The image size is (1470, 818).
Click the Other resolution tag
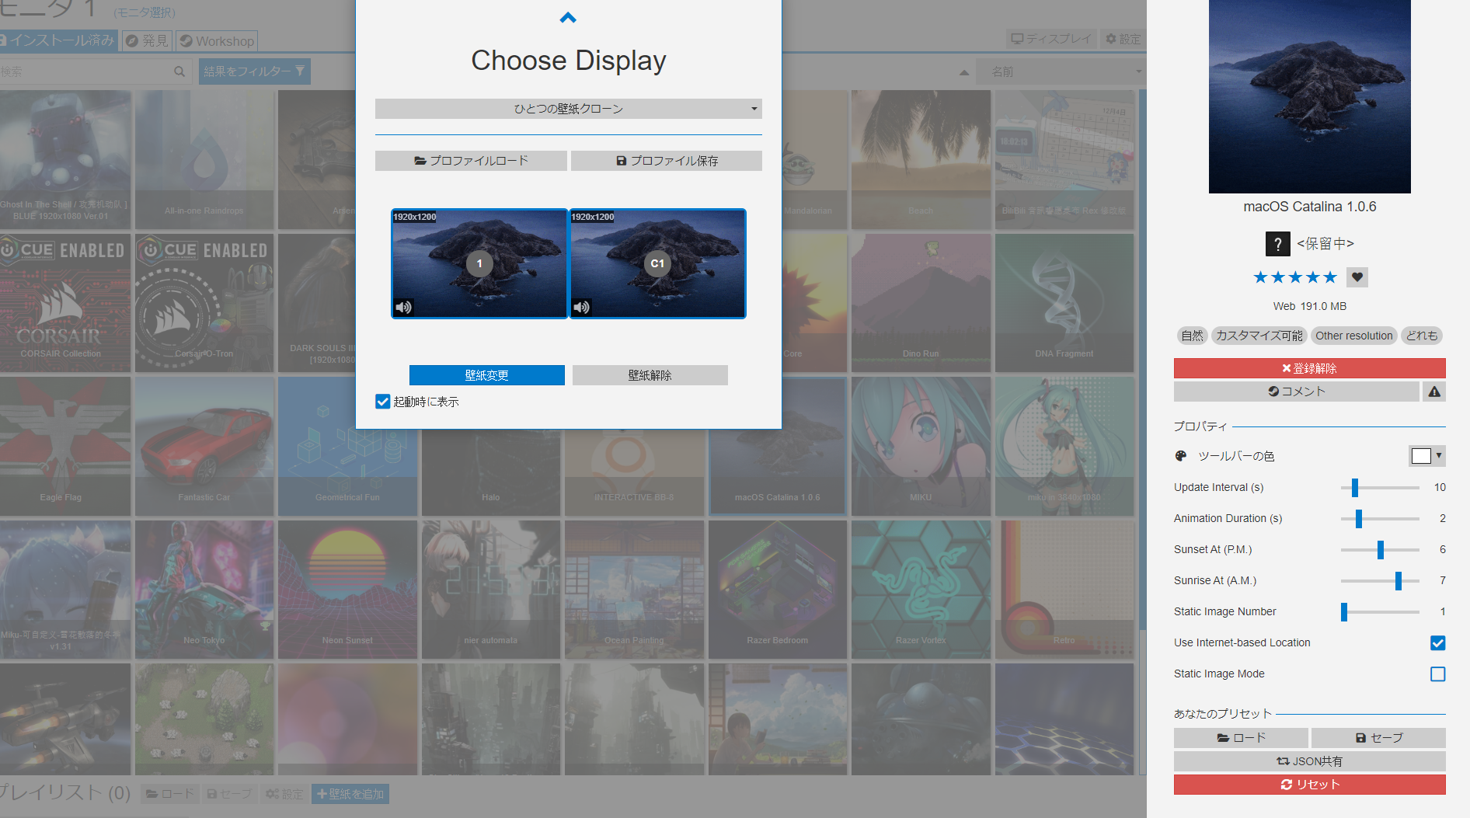[x=1353, y=336]
